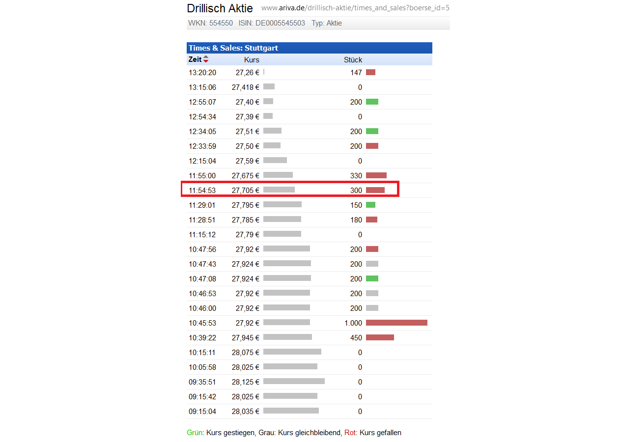Click the volume 147
Image resolution: width=620 pixels, height=442 pixels.
tap(356, 73)
